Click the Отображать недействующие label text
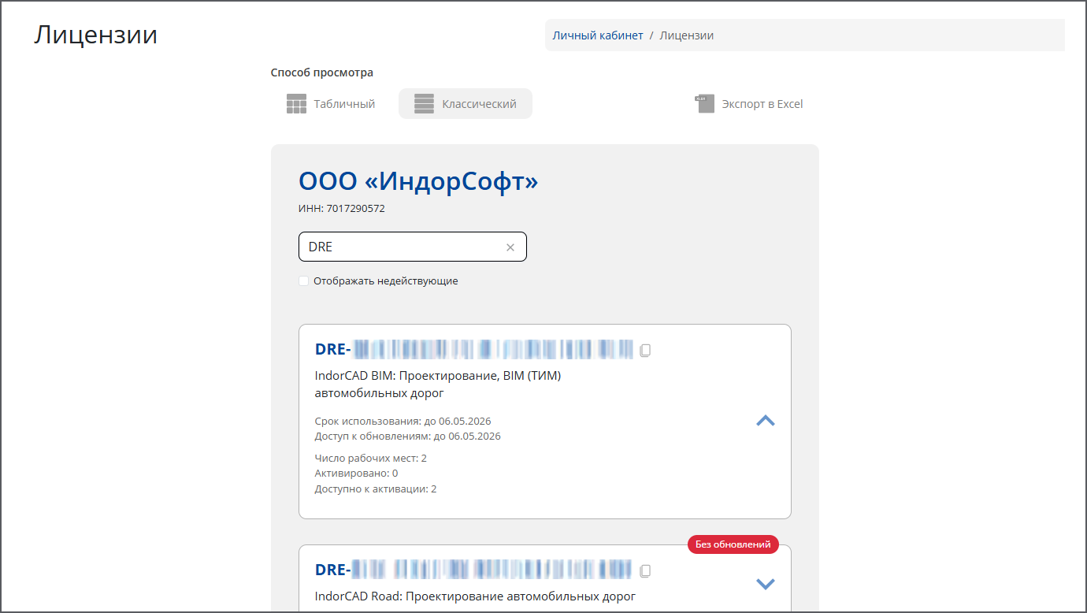This screenshot has height=613, width=1087. 385,281
